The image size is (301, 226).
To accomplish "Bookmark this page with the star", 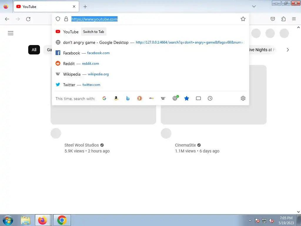I will 243,19.
